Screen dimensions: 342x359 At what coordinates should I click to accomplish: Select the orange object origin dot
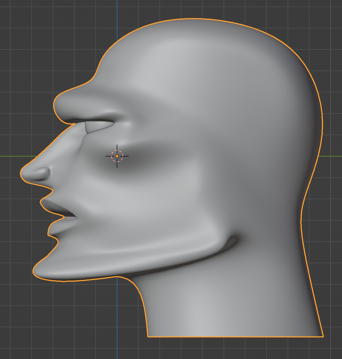117,156
